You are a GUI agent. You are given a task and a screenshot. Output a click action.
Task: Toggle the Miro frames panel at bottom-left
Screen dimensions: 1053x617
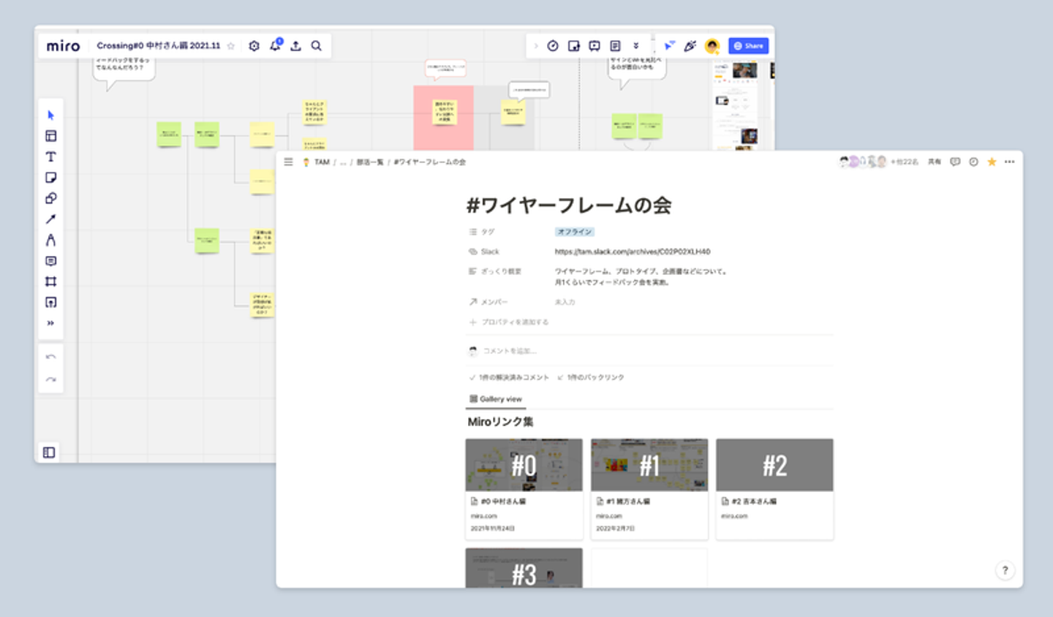(x=49, y=453)
